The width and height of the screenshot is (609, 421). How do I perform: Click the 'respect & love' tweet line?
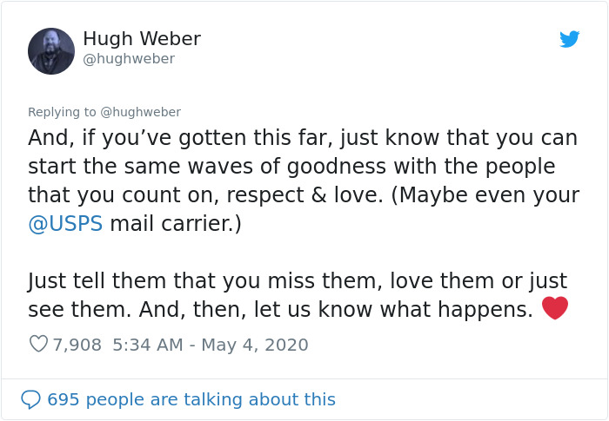[304, 195]
